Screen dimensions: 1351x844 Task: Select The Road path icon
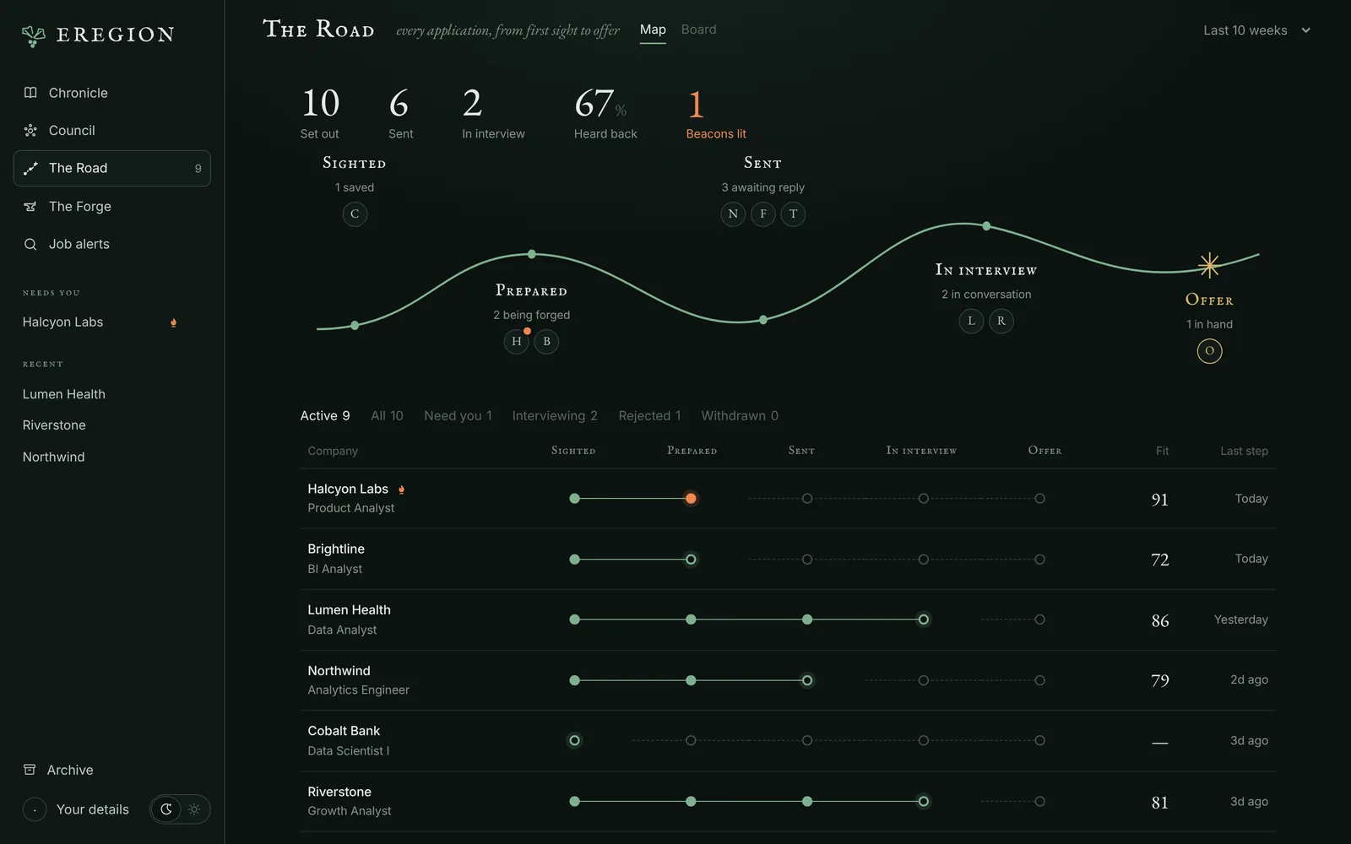(30, 168)
